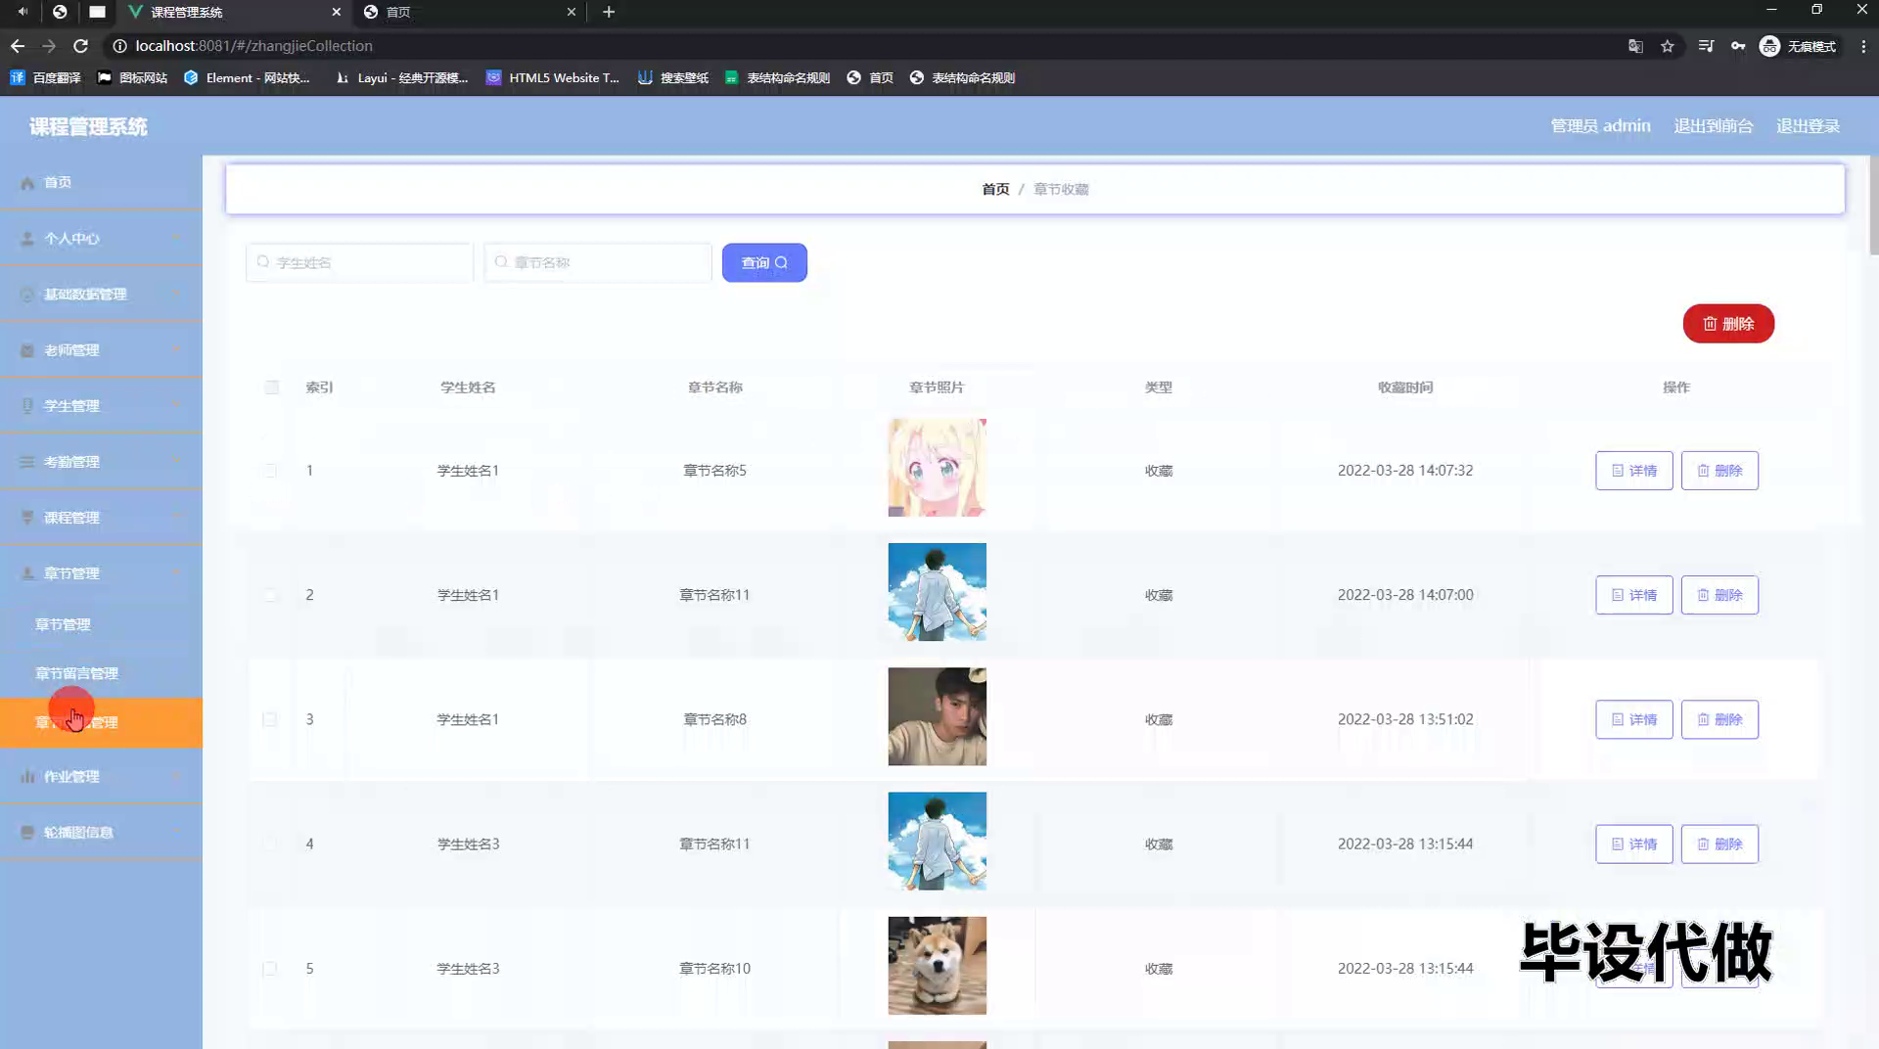Viewport: 1879px width, 1049px height.
Task: Go back using browser back arrow
Action: tap(18, 46)
